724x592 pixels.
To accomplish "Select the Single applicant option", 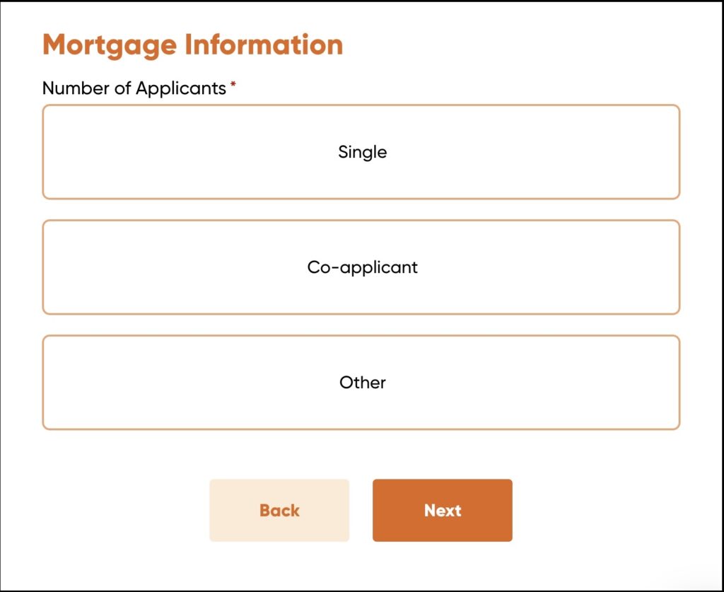I will tap(361, 152).
